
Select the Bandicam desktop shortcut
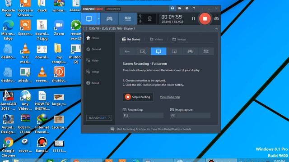(x=42, y=145)
